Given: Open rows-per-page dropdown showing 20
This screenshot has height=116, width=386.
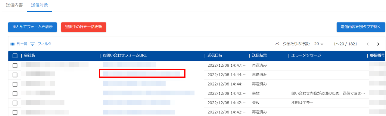Looking at the screenshot, I should click(x=319, y=44).
